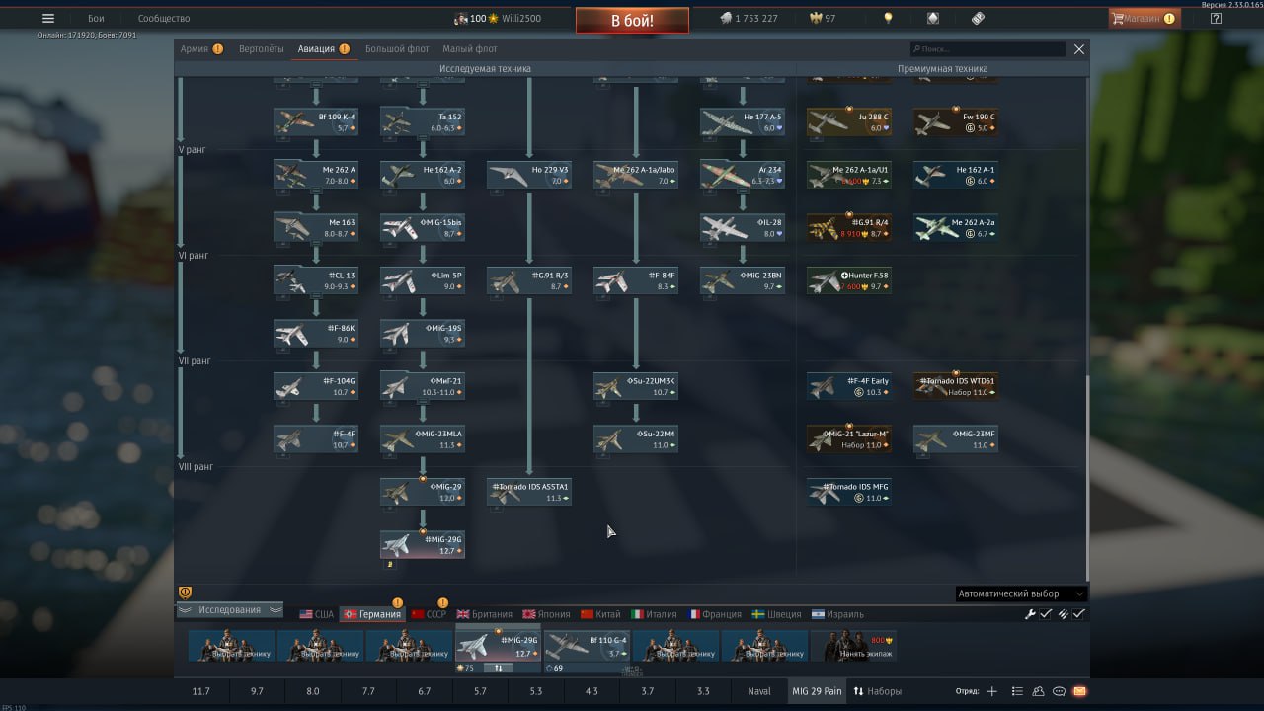Image resolution: width=1264 pixels, height=711 pixels.
Task: Open the Наборы presets list
Action: click(877, 691)
